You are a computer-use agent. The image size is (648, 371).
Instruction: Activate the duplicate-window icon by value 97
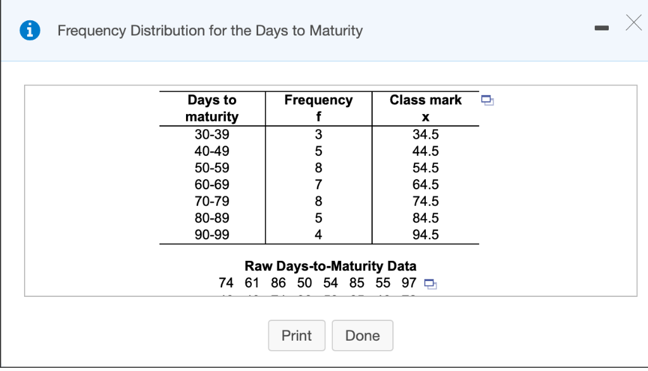(x=431, y=285)
